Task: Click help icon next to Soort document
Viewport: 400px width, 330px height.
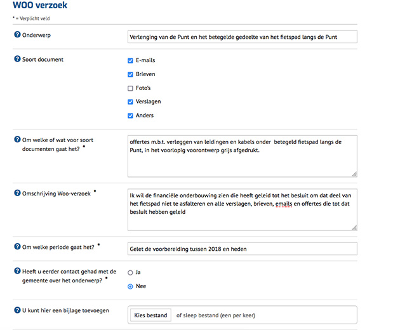Action: click(x=17, y=60)
